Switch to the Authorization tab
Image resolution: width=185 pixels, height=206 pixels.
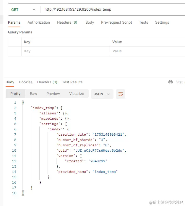[x=39, y=22]
